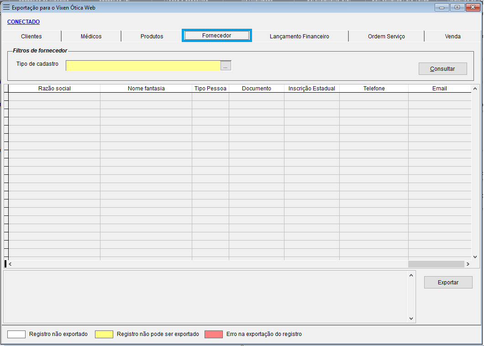Click the Documento column header

(256, 89)
